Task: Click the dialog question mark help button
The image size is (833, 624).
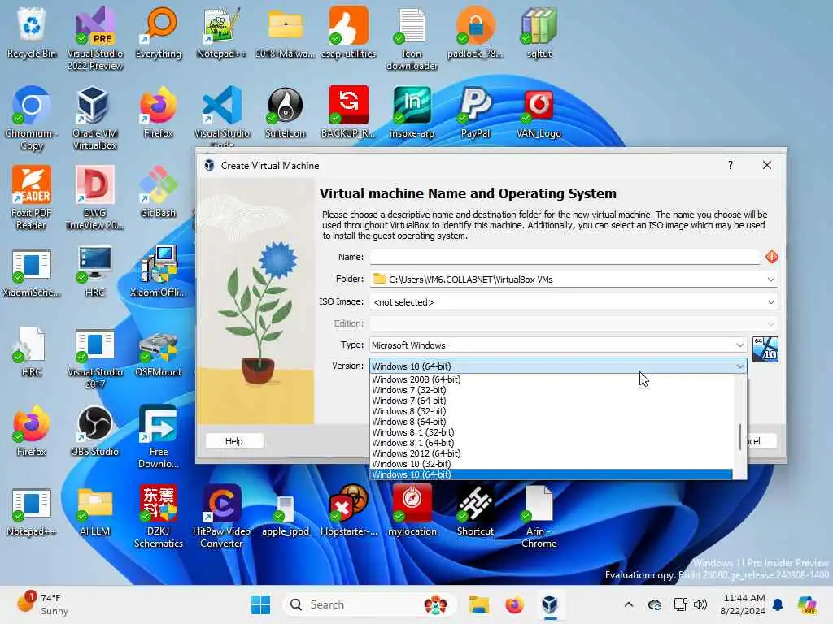Action: [x=731, y=165]
